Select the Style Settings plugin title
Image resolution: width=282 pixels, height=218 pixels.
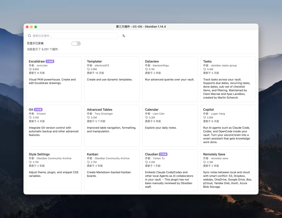39,154
